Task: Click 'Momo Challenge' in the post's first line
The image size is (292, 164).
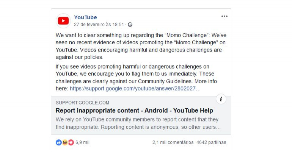Action: tap(187, 35)
